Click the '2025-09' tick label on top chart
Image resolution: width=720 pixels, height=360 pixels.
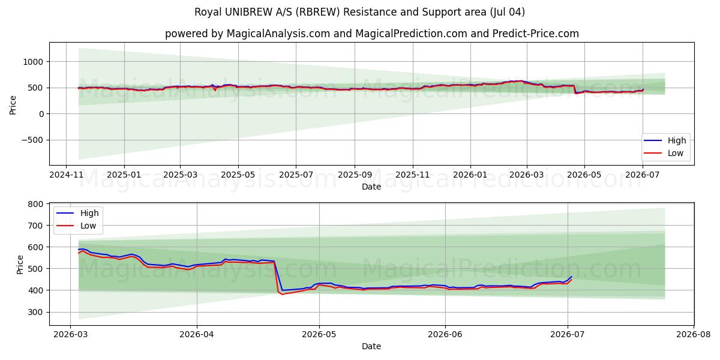coord(354,175)
